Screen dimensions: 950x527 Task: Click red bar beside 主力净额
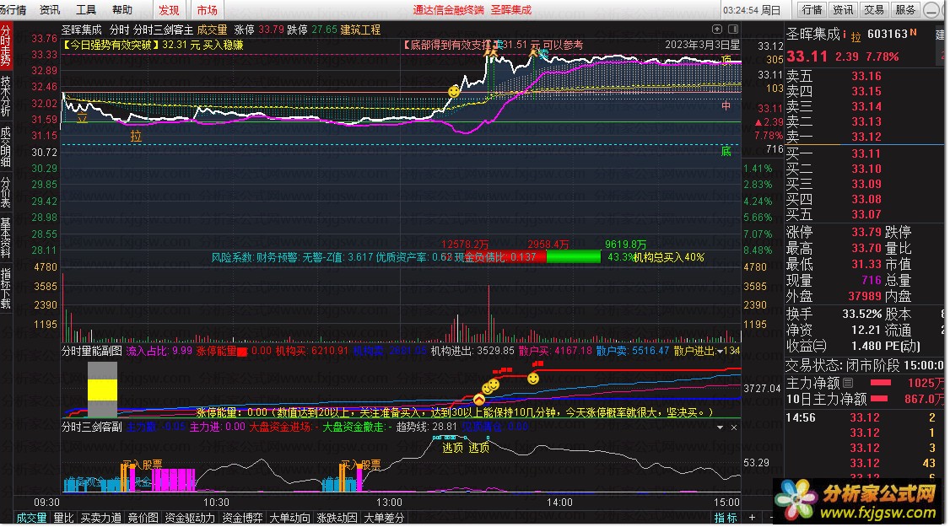880,383
